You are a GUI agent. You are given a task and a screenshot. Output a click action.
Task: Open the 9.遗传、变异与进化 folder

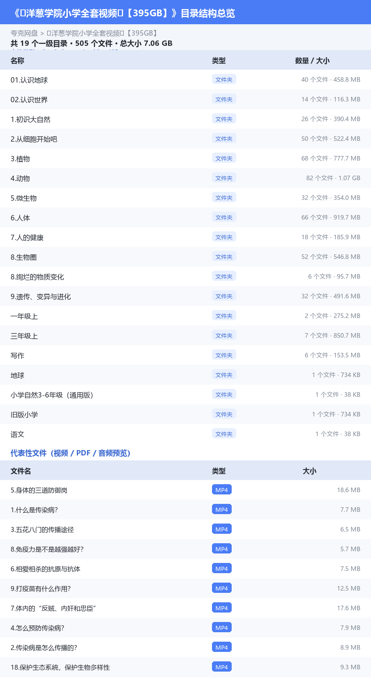coord(41,296)
